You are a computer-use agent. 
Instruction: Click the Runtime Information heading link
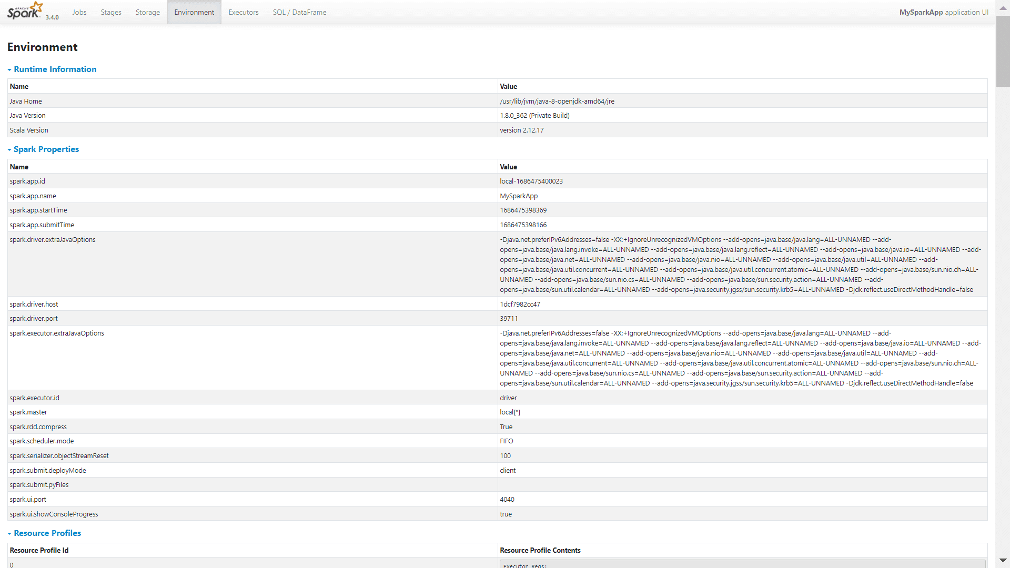pos(55,69)
